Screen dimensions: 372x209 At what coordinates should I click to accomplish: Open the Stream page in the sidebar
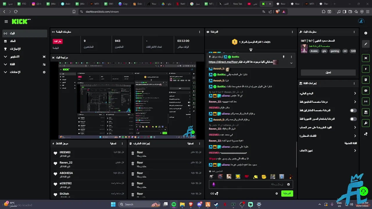pyautogui.click(x=25, y=33)
